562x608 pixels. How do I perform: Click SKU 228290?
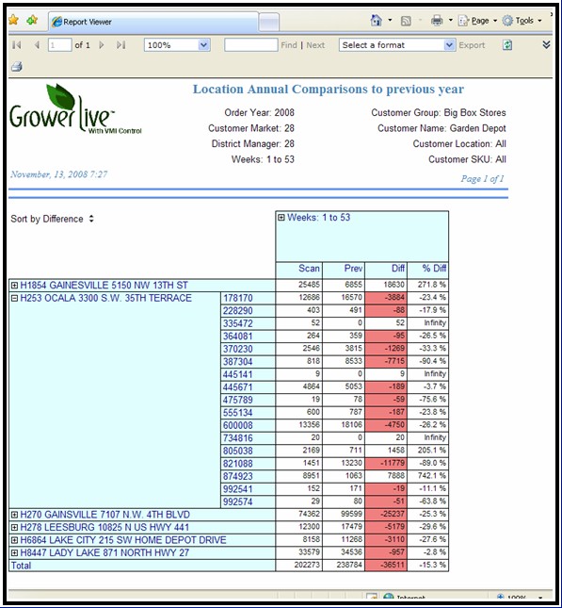pyautogui.click(x=238, y=311)
